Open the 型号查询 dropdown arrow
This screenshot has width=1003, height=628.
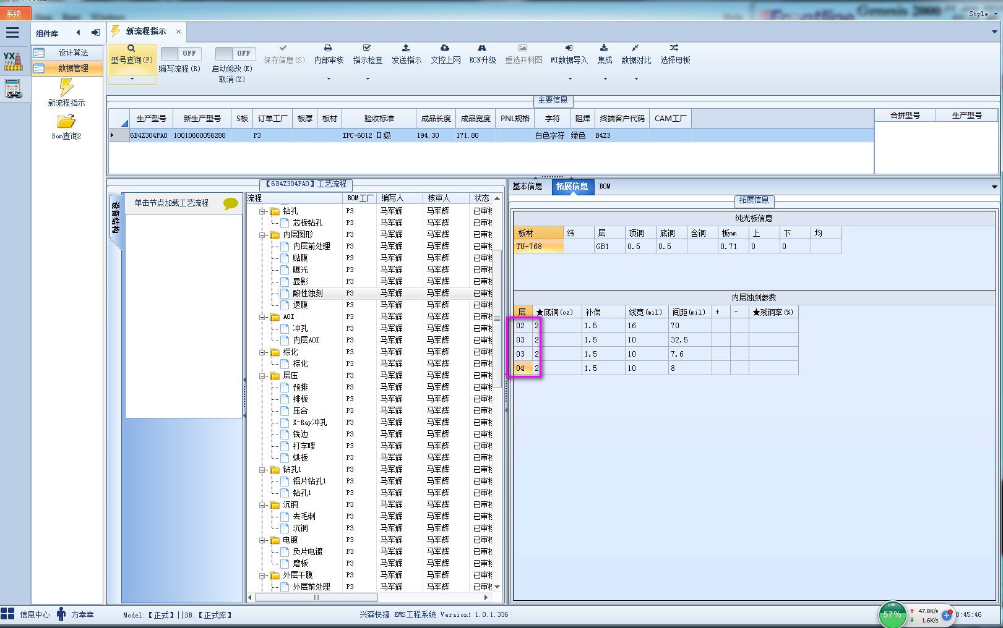pyautogui.click(x=132, y=79)
